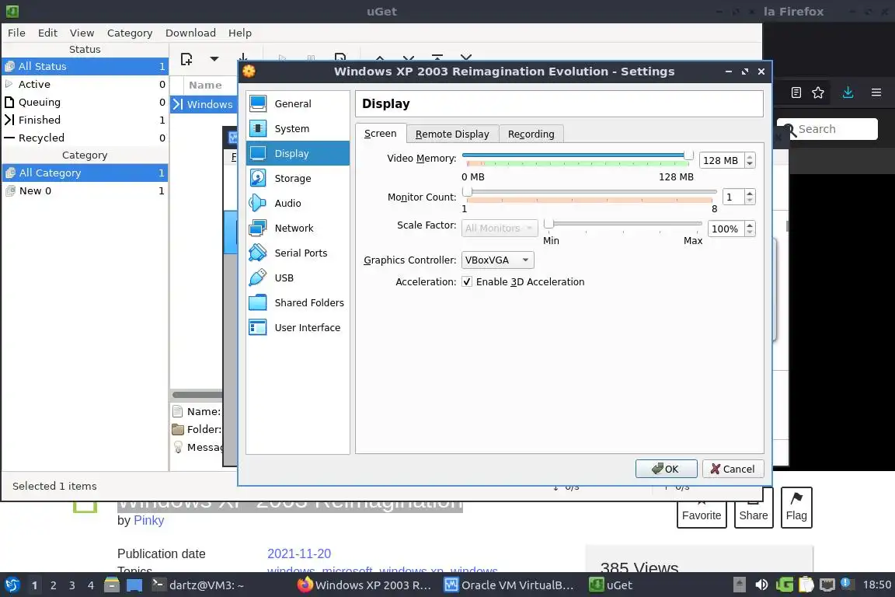Click the removable media tray icon
895x597 pixels.
(739, 585)
